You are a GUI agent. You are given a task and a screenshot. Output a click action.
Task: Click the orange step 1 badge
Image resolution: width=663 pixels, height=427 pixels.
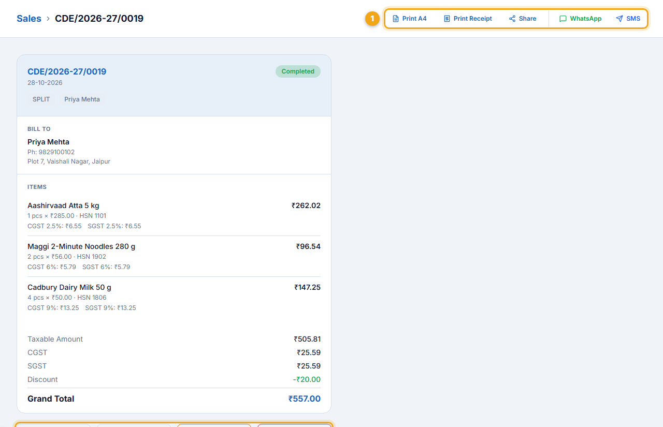372,19
